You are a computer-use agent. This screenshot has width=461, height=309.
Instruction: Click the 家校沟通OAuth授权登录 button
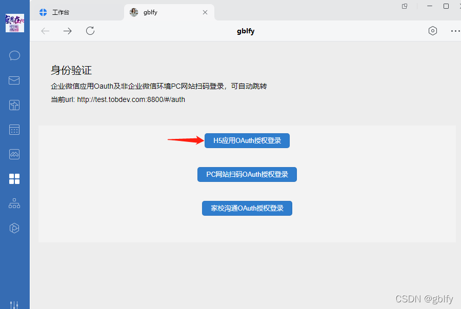pos(247,208)
